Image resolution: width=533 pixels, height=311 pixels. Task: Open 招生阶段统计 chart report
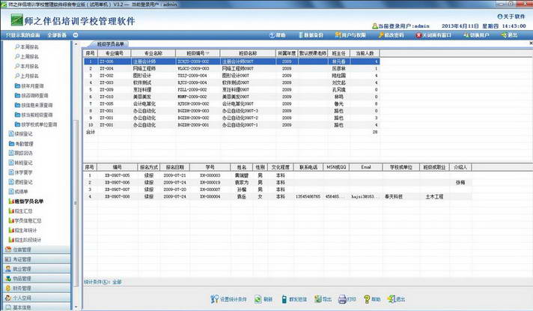click(x=25, y=240)
